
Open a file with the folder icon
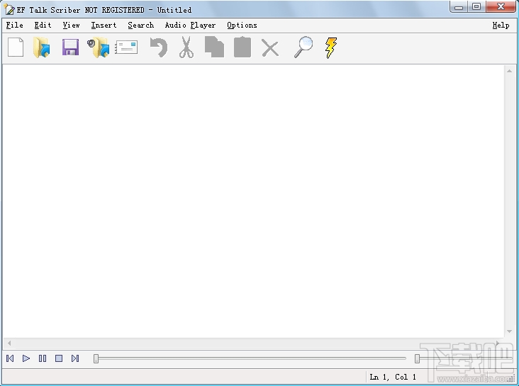pyautogui.click(x=42, y=47)
